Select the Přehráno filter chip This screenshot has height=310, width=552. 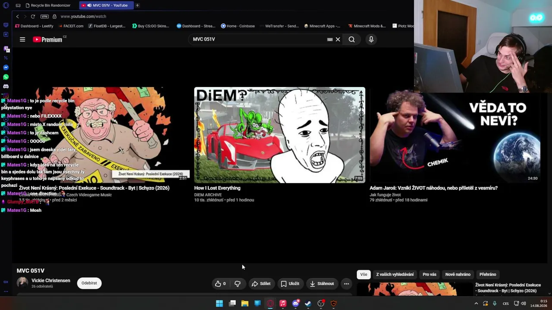(x=488, y=274)
